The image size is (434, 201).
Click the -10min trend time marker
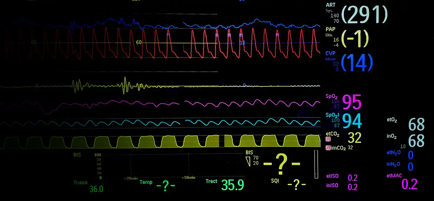pos(188,177)
